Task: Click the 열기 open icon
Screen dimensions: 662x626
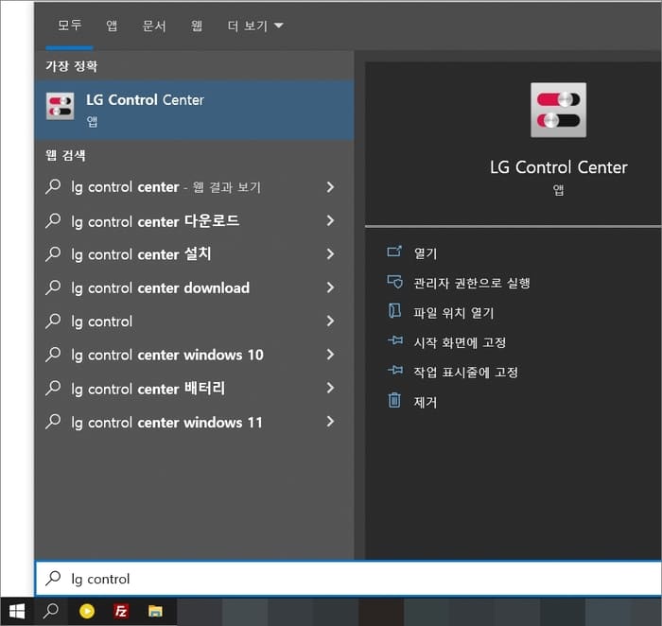Action: (x=394, y=252)
